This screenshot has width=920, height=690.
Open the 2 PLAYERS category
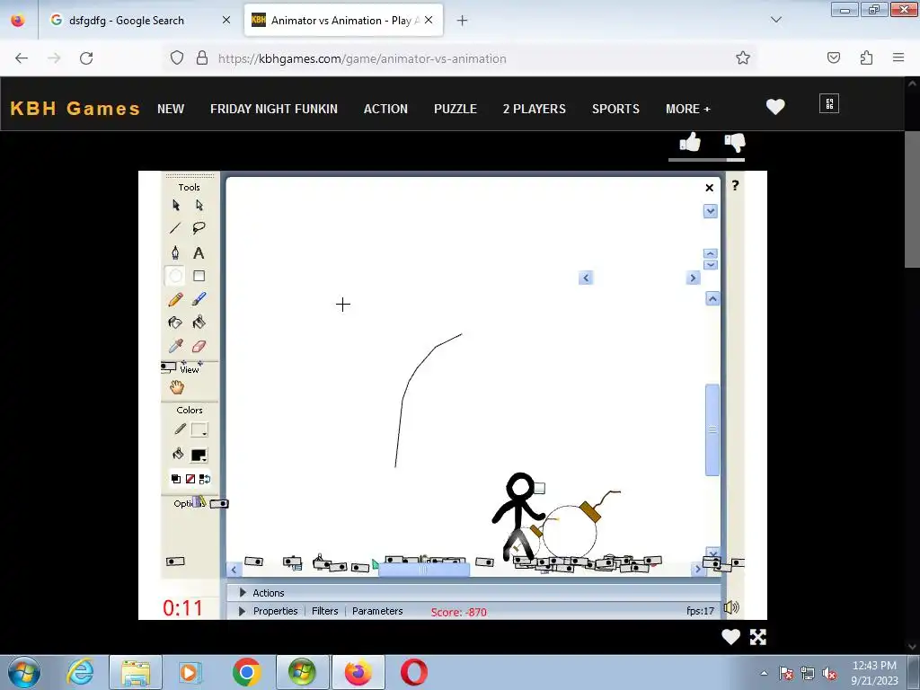[534, 109]
